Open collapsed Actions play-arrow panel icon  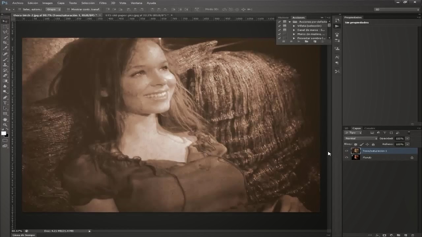pyautogui.click(x=337, y=26)
